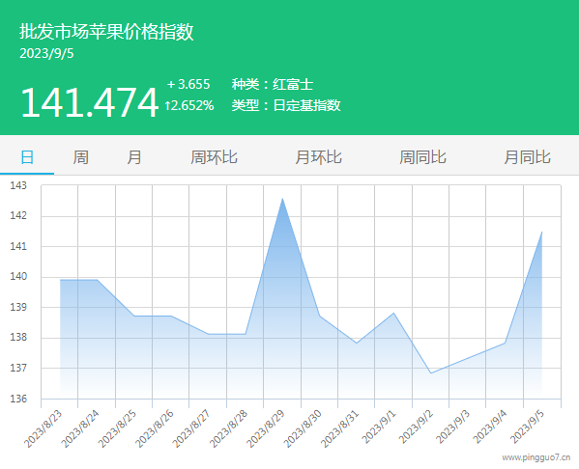Switch to the 月同比 tab
579x469 pixels.
[x=528, y=157]
